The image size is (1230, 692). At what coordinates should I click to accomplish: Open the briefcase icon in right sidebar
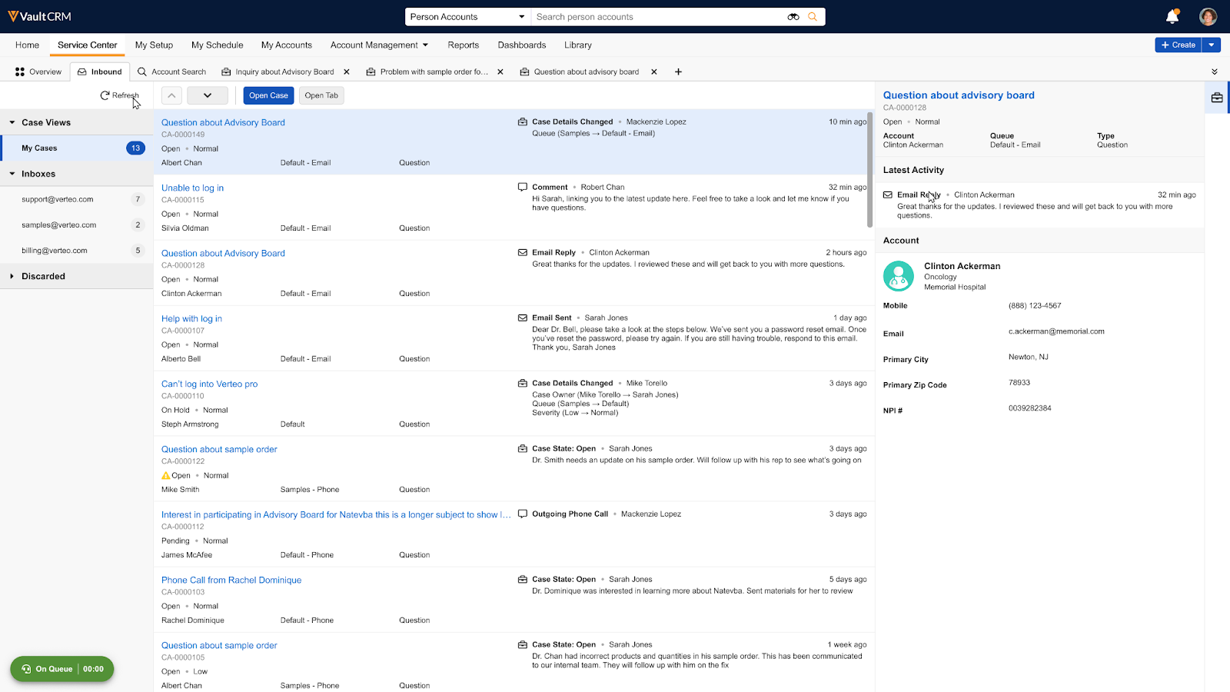click(x=1217, y=98)
